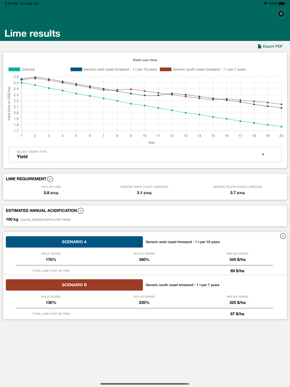This screenshot has height=387, width=290.
Task: Close the Lime results screen
Action: click(x=281, y=14)
